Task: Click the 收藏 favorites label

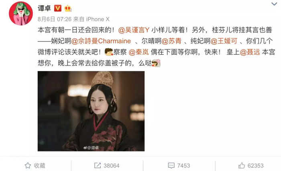Action: coord(40,165)
